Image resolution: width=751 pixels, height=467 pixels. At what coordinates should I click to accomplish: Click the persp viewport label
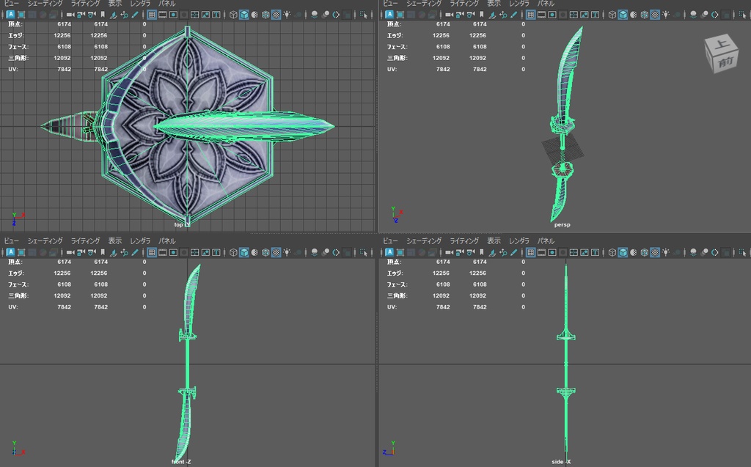click(x=562, y=225)
